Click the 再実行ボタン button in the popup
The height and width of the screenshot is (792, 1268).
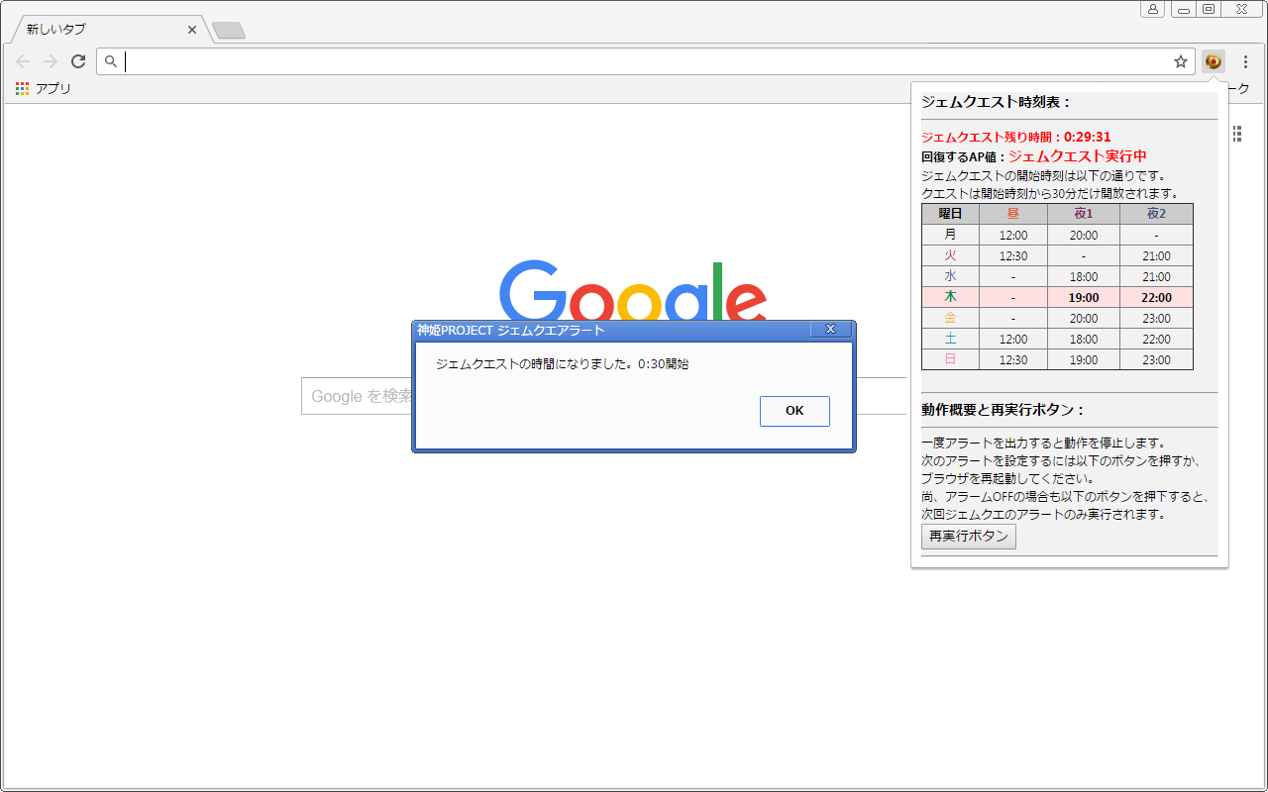[x=969, y=537]
